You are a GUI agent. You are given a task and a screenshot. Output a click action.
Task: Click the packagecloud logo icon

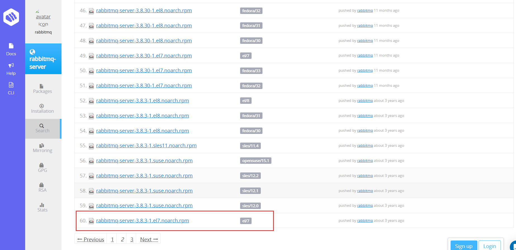pos(11,17)
